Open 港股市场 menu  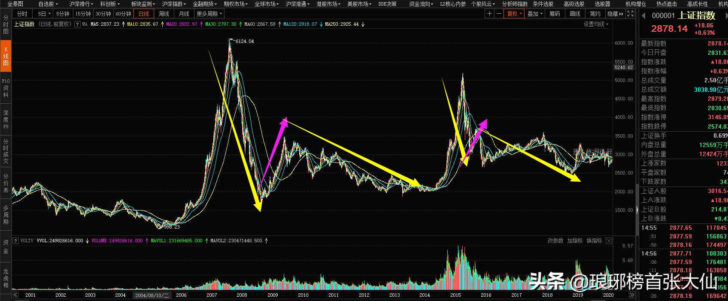tap(328, 4)
